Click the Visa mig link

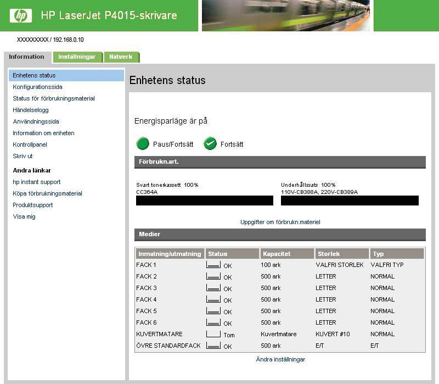[24, 216]
